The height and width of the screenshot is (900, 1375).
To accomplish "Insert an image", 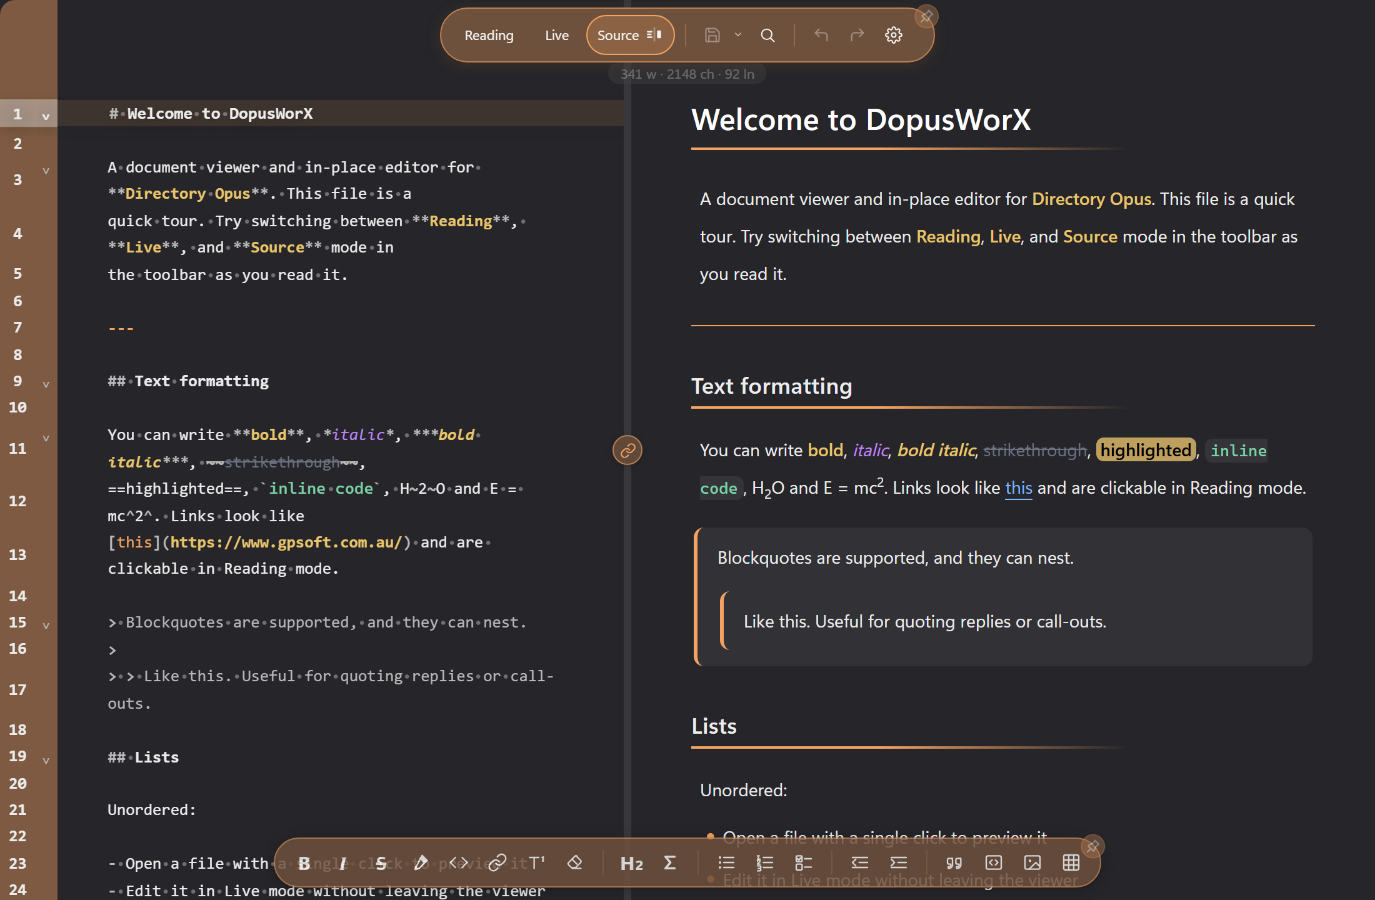I will 1032,863.
